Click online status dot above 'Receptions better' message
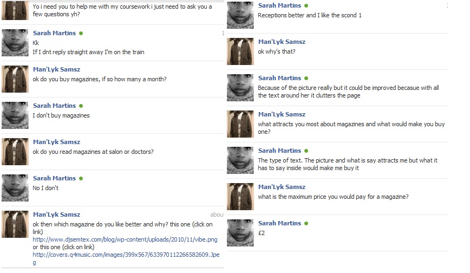The width and height of the screenshot is (470, 273). (x=306, y=6)
